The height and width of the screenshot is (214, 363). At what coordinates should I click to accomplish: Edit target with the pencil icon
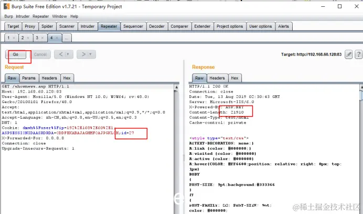[348, 54]
